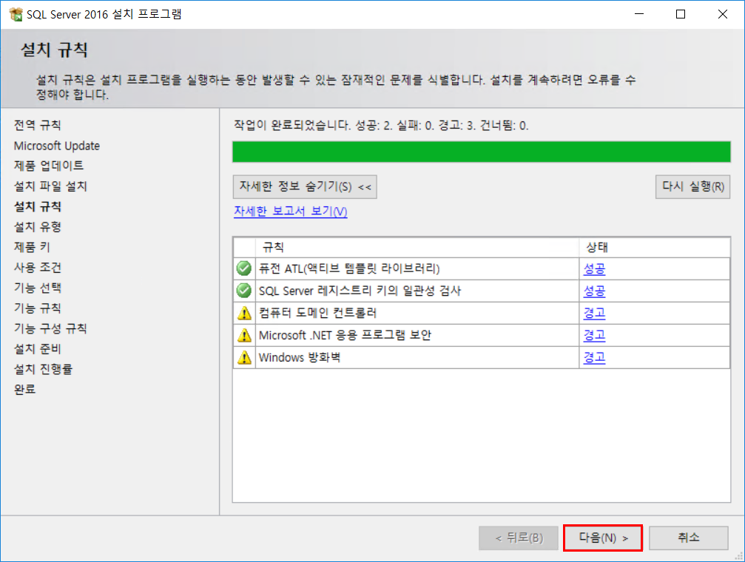Select the 완료 step

tap(24, 389)
